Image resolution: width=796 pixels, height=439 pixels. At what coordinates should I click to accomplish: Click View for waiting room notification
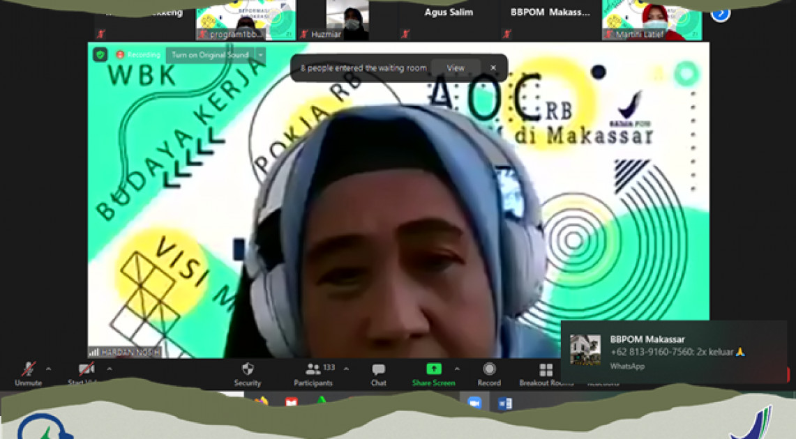456,68
